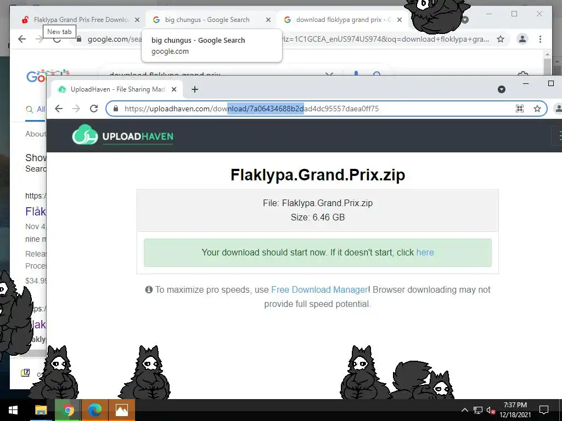
Task: Open profile icon in Google window
Action: pos(522,39)
